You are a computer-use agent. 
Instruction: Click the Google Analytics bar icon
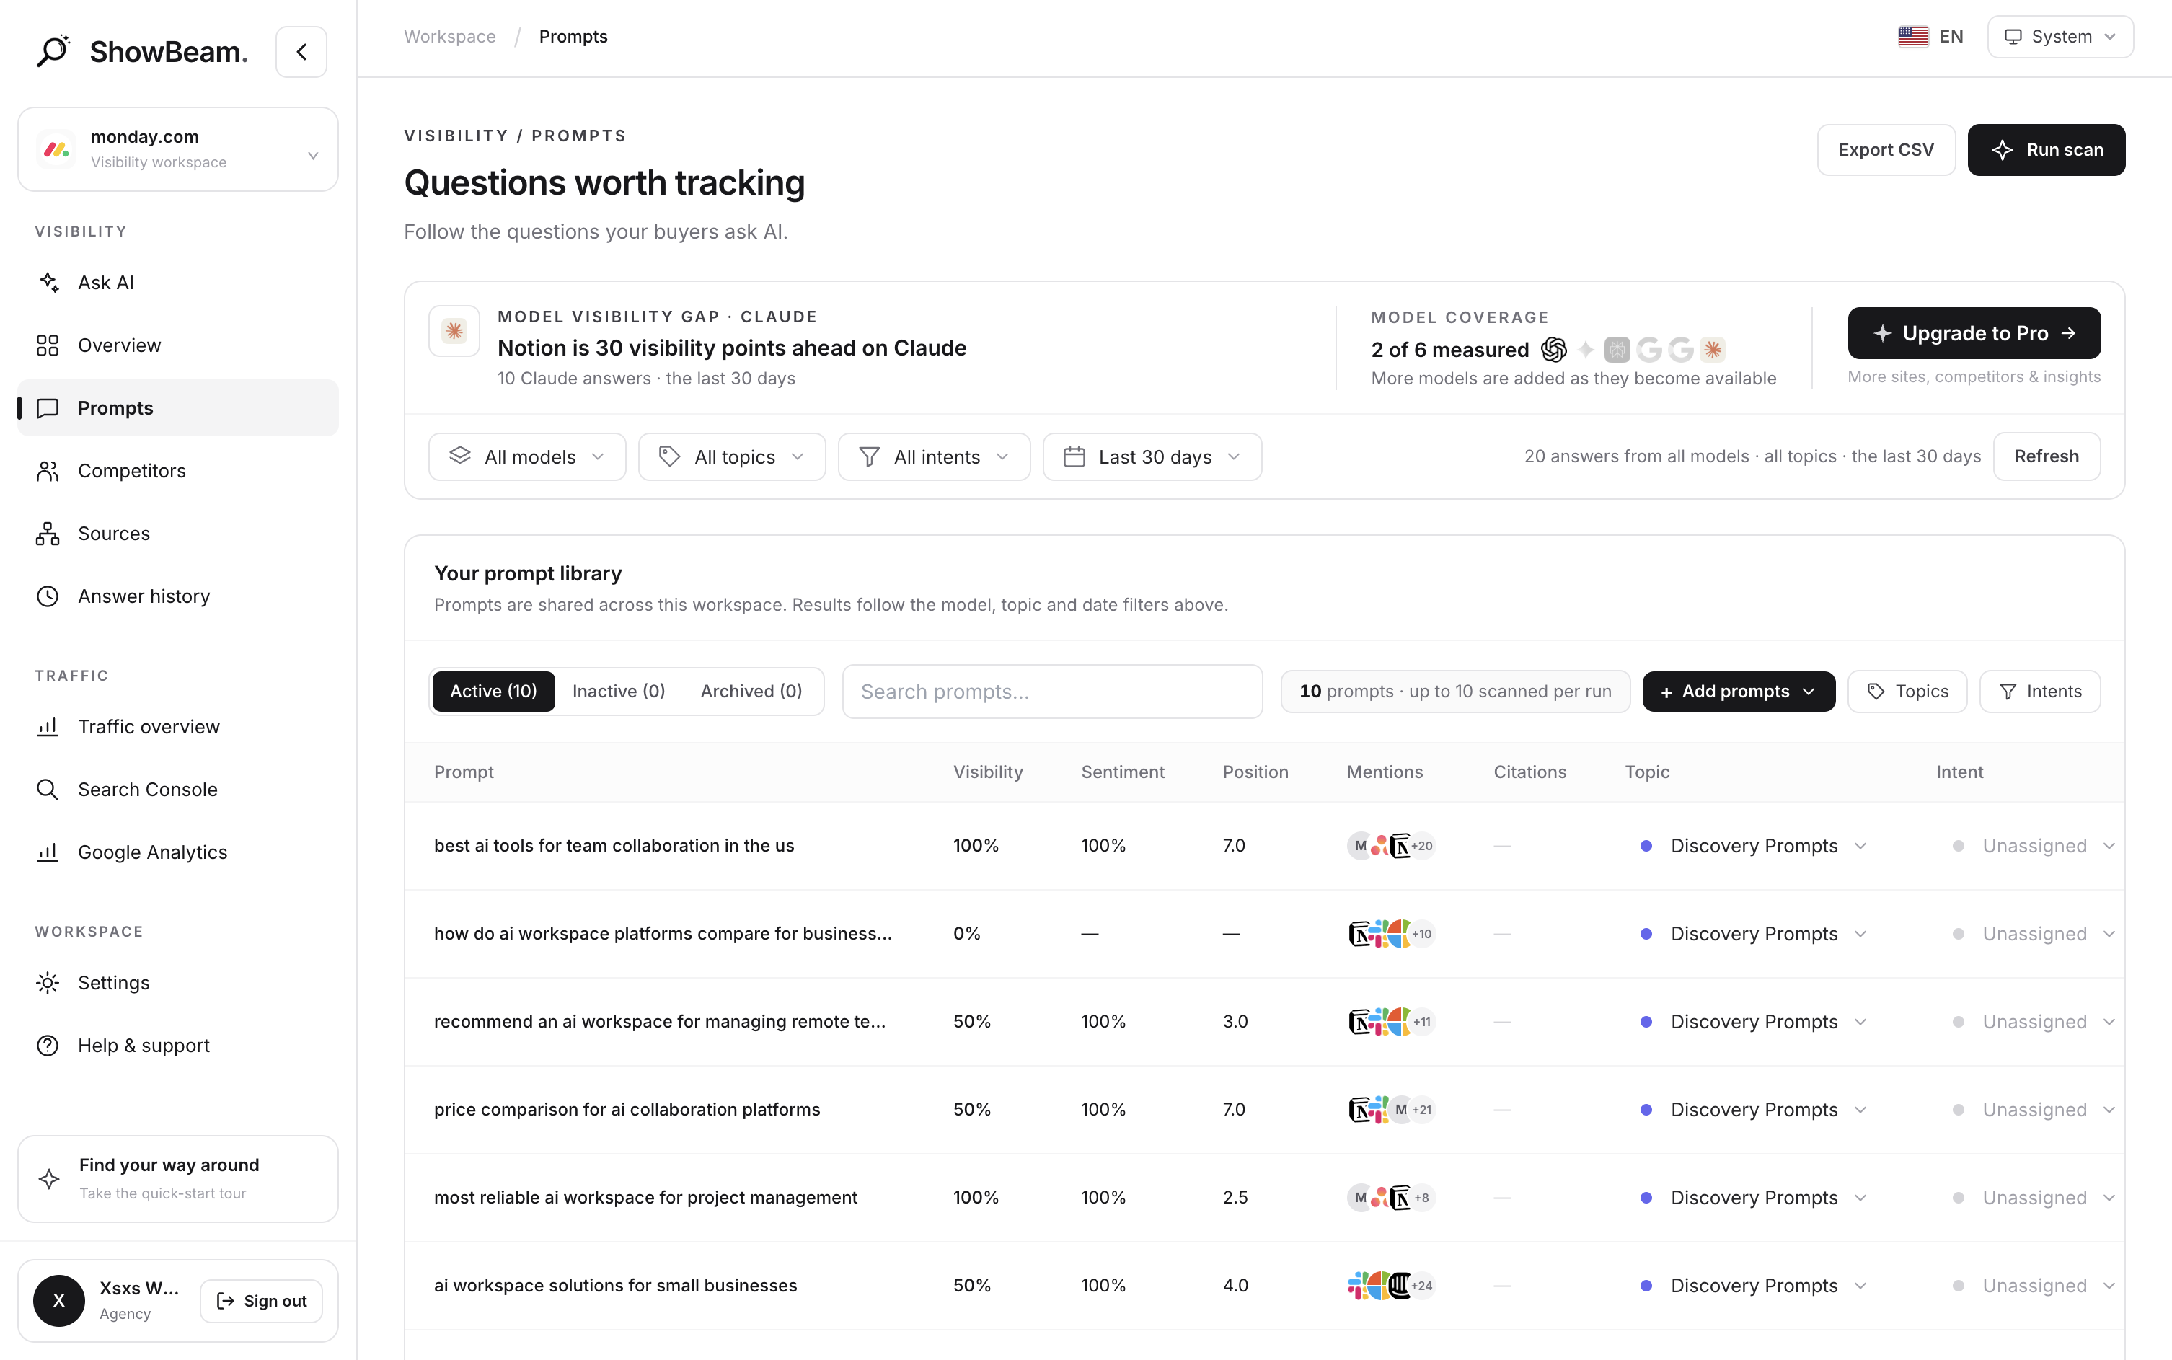click(x=48, y=852)
